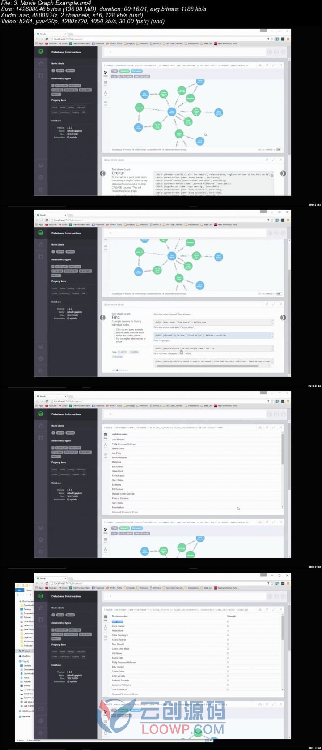Switch to Graph view in Create-slide screenshot
322x750 pixels.
106,73
